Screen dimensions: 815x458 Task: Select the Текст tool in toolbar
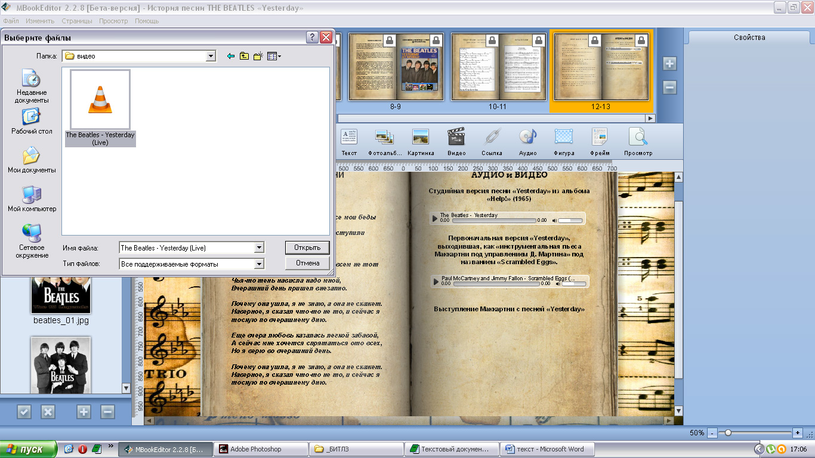pos(349,142)
